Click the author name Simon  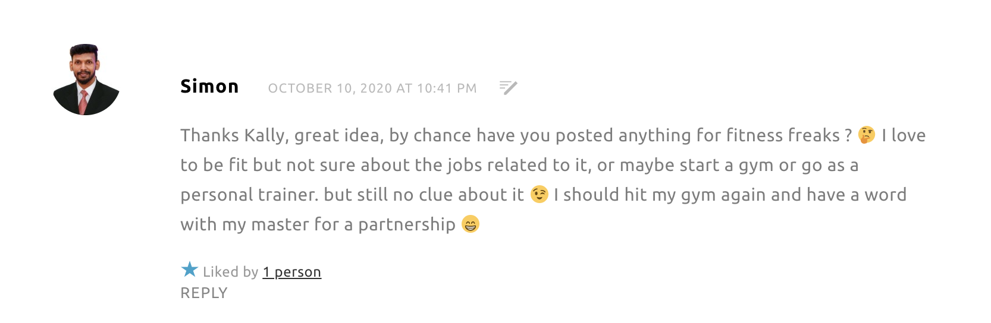[209, 87]
